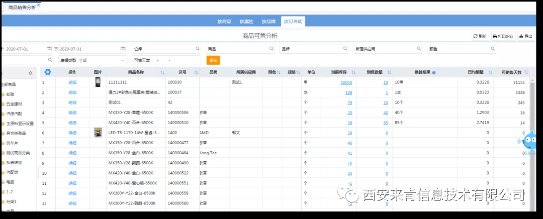
Task: Select the 按可售期 tab
Action: [293, 22]
